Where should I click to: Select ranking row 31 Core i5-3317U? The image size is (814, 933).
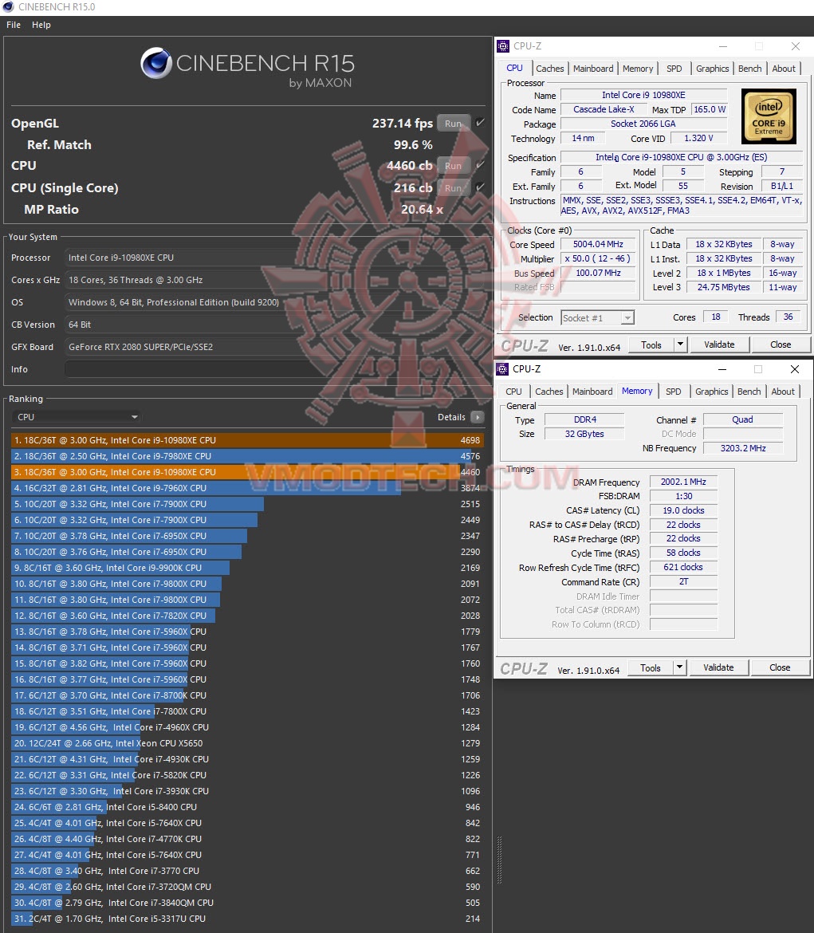247,919
